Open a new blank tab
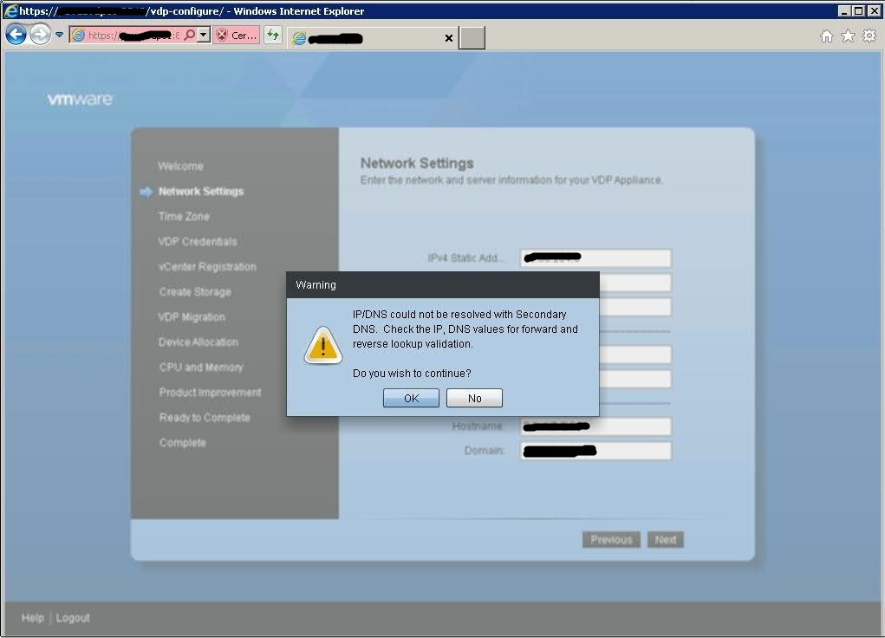 [472, 38]
